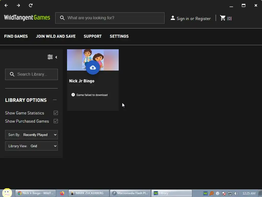
Task: Switch to Macromedia Flash Player taskbar window
Action: coord(130,193)
